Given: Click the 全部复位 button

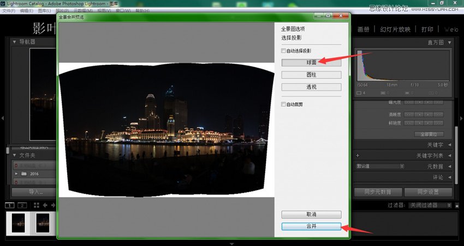Looking at the screenshot, I should pyautogui.click(x=429, y=134).
